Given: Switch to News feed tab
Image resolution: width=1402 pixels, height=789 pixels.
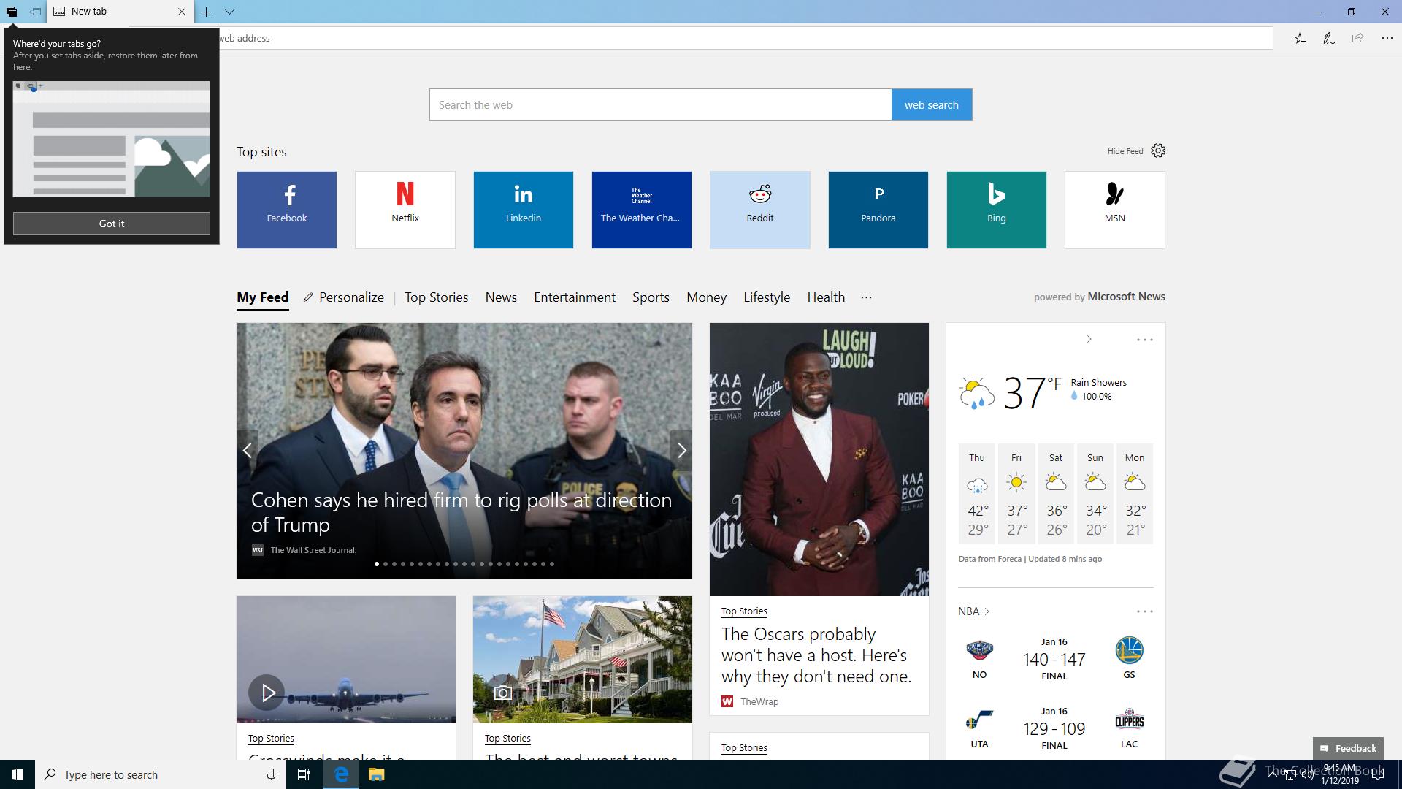Looking at the screenshot, I should coord(501,297).
